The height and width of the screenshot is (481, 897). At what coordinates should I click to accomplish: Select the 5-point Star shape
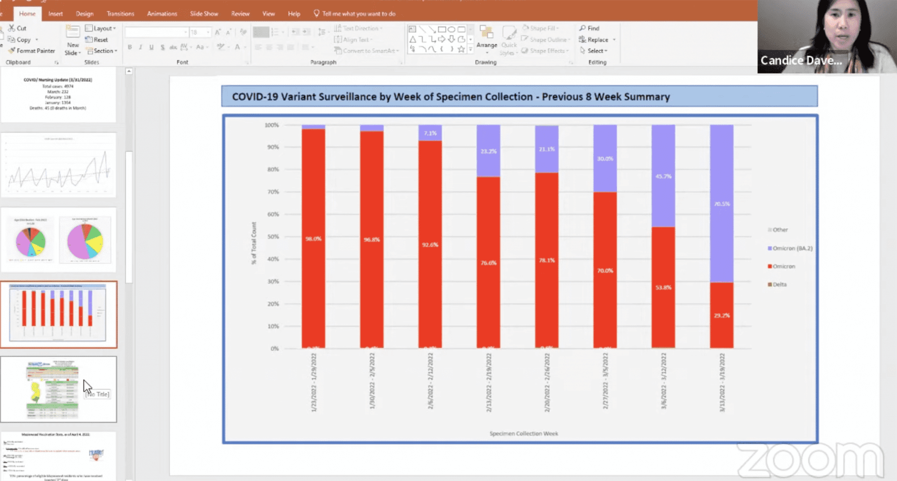(461, 49)
